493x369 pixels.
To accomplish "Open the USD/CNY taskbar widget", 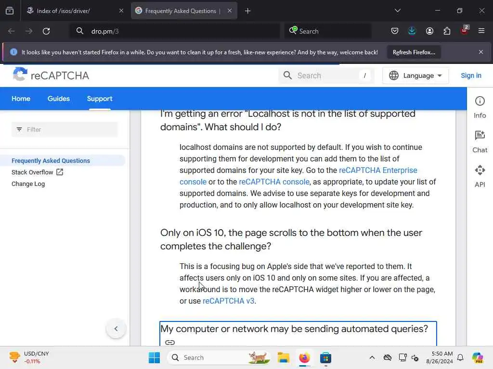I will 29,357.
